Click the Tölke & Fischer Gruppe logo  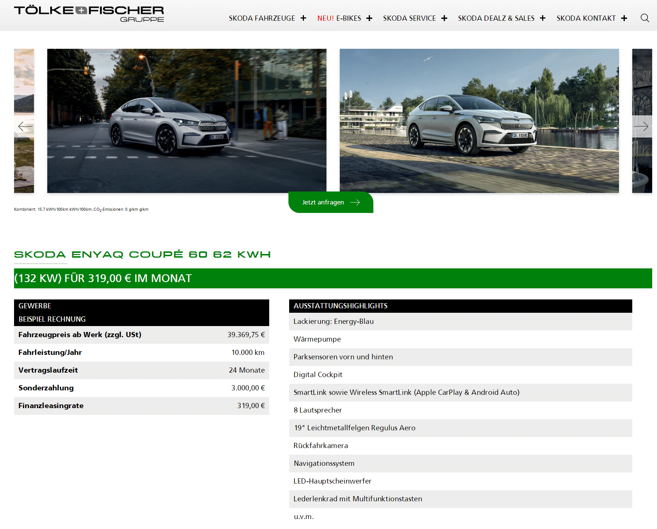89,14
